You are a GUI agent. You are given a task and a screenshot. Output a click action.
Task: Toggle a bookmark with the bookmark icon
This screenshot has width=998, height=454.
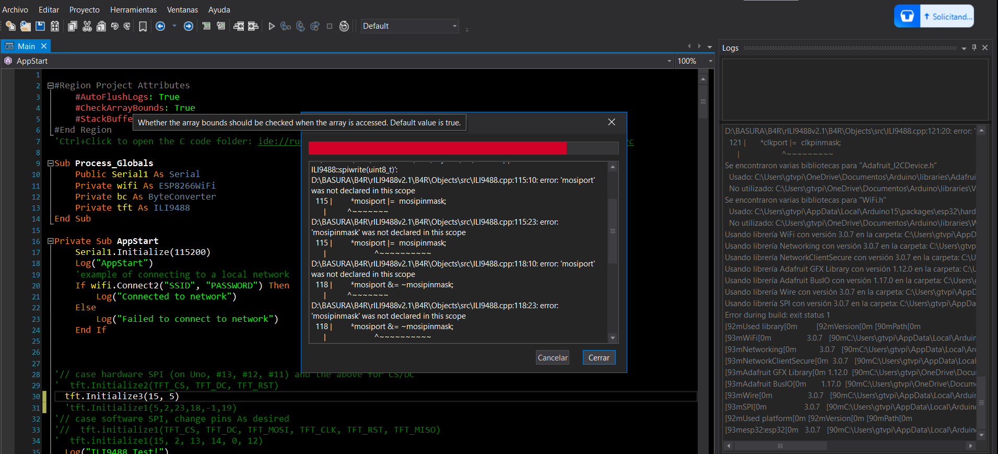pos(143,26)
